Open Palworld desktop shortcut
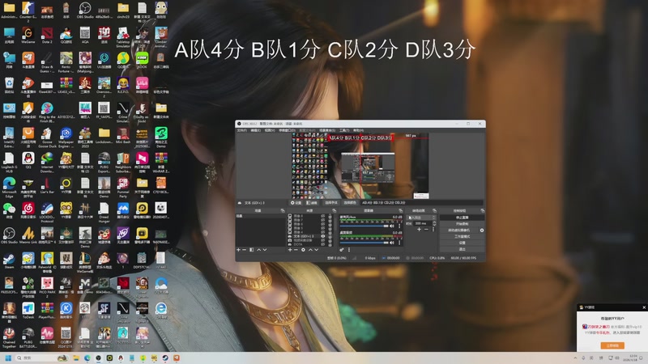648x364 pixels. (x=47, y=263)
